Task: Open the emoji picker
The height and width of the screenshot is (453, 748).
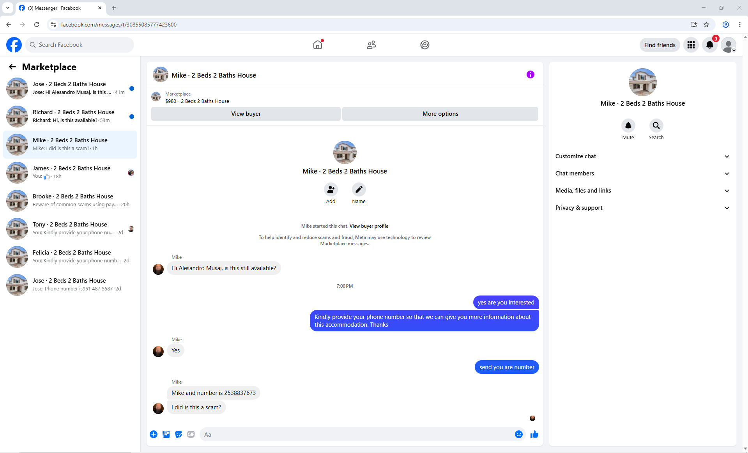Action: tap(519, 434)
